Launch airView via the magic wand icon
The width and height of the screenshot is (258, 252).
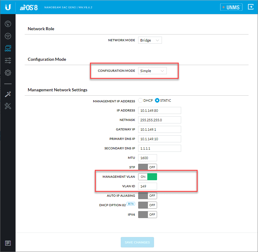(8, 94)
